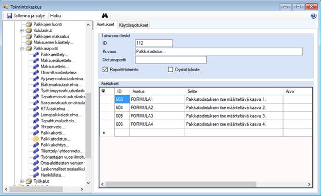The height and width of the screenshot is (196, 321).
Task: Click the binoculars search icon
Action: tap(105, 16)
